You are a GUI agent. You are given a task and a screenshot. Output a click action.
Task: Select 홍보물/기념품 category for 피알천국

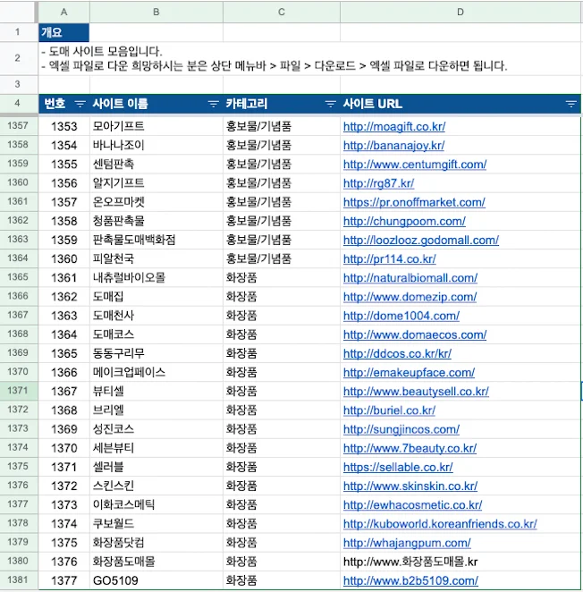282,258
